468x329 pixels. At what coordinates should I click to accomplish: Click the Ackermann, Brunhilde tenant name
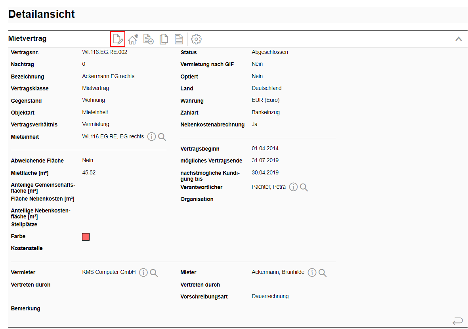[x=278, y=272]
